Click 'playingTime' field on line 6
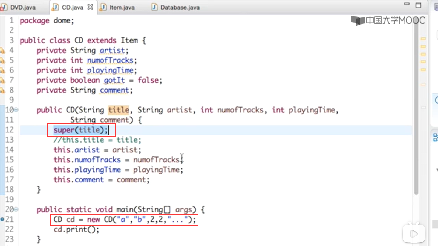438x246 pixels. click(x=110, y=70)
